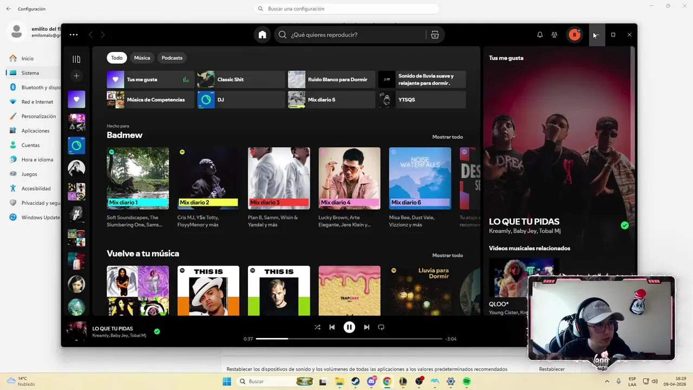Viewport: 693px width, 390px height.
Task: Click the green check in the Now Playing panel
Action: [625, 225]
